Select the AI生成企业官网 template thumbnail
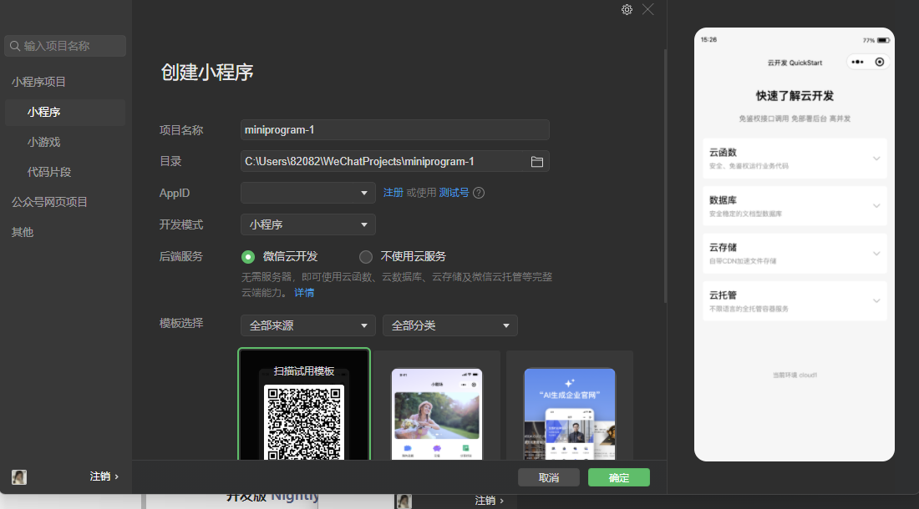919x509 pixels. 570,406
